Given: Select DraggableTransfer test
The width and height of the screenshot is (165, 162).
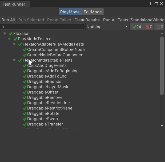Looking at the screenshot, I should click(x=80, y=124).
